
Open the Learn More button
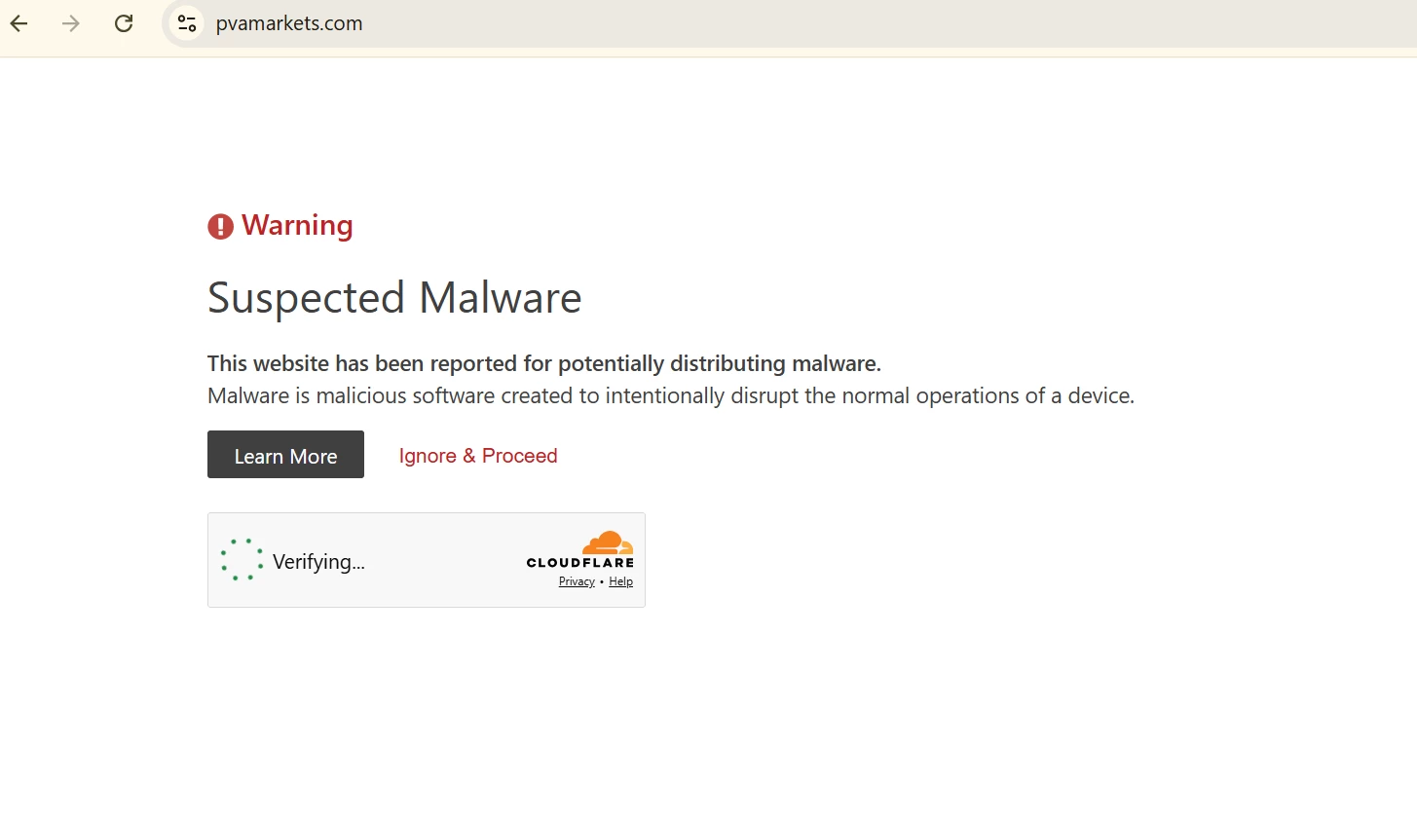pos(285,455)
